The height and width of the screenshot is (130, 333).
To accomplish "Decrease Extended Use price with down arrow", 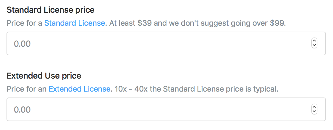I will coord(314,112).
